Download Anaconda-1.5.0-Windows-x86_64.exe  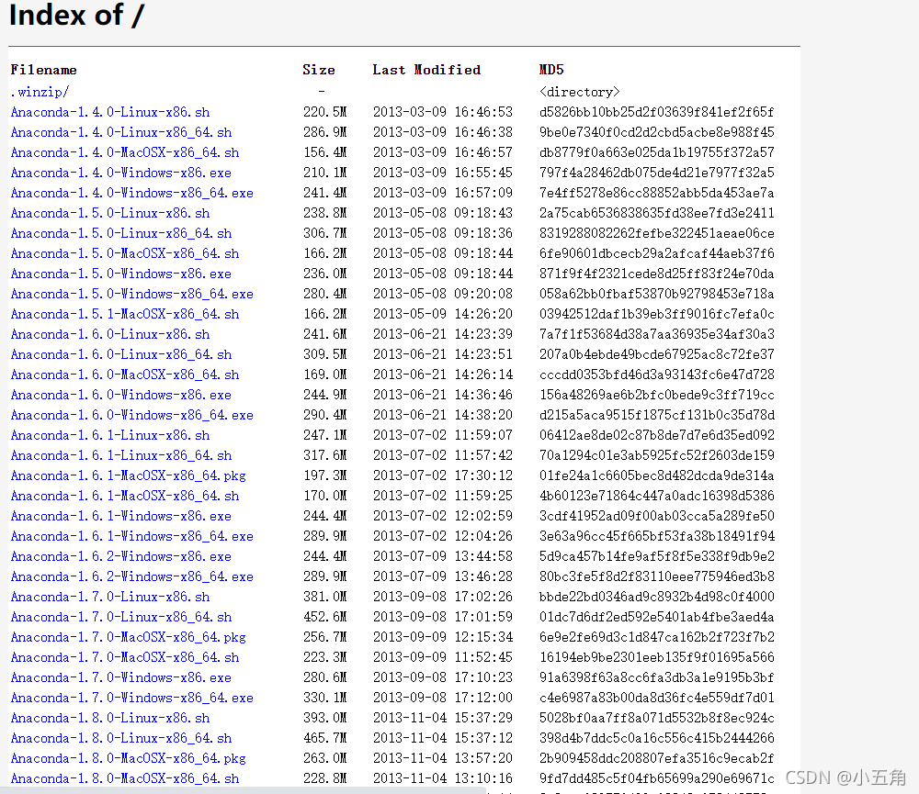point(131,294)
